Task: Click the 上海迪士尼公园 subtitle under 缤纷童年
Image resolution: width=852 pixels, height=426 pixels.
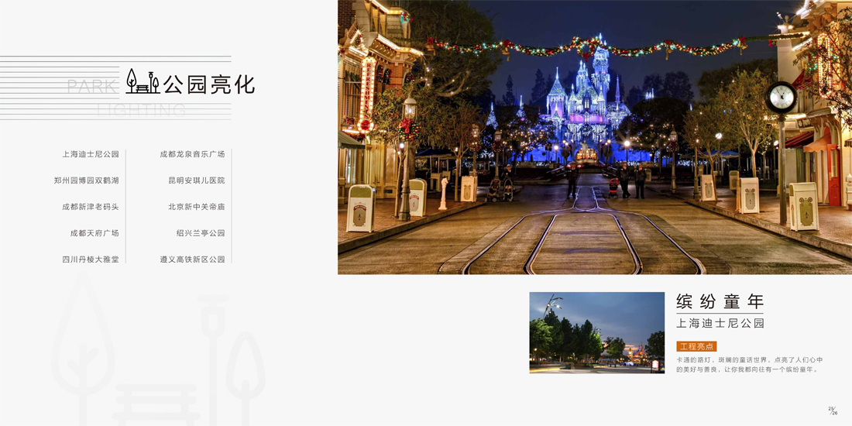Action: 720,323
